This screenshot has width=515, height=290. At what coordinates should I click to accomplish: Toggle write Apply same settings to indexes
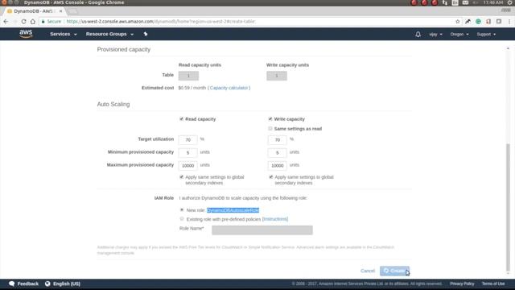coord(271,177)
